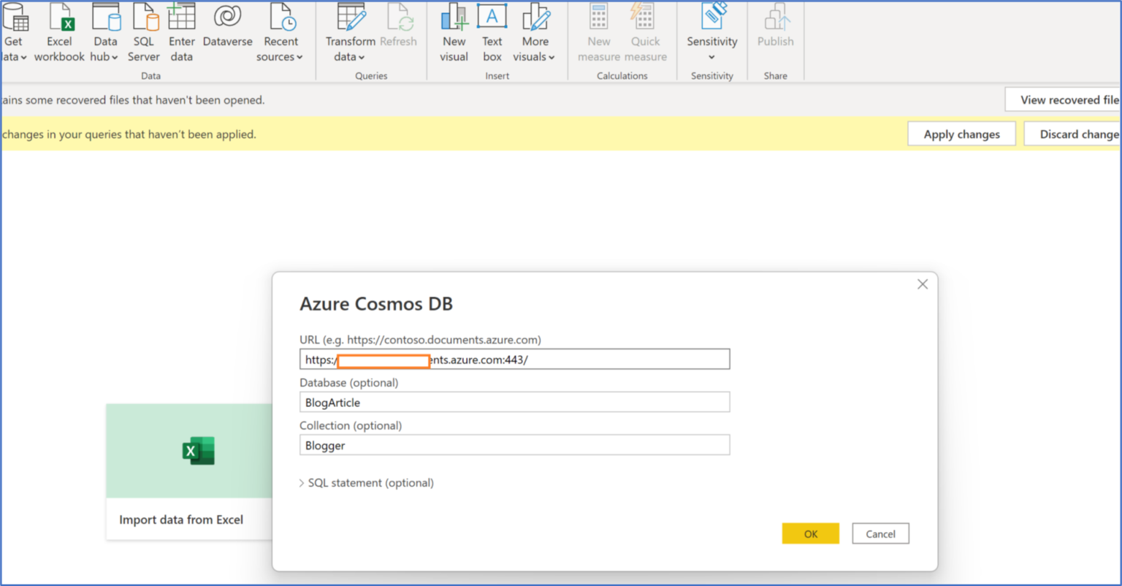1122x586 pixels.
Task: Click View recovered files
Action: 1068,99
